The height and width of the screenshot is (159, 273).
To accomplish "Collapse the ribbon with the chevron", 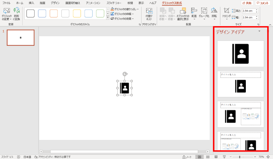I will tap(270, 25).
